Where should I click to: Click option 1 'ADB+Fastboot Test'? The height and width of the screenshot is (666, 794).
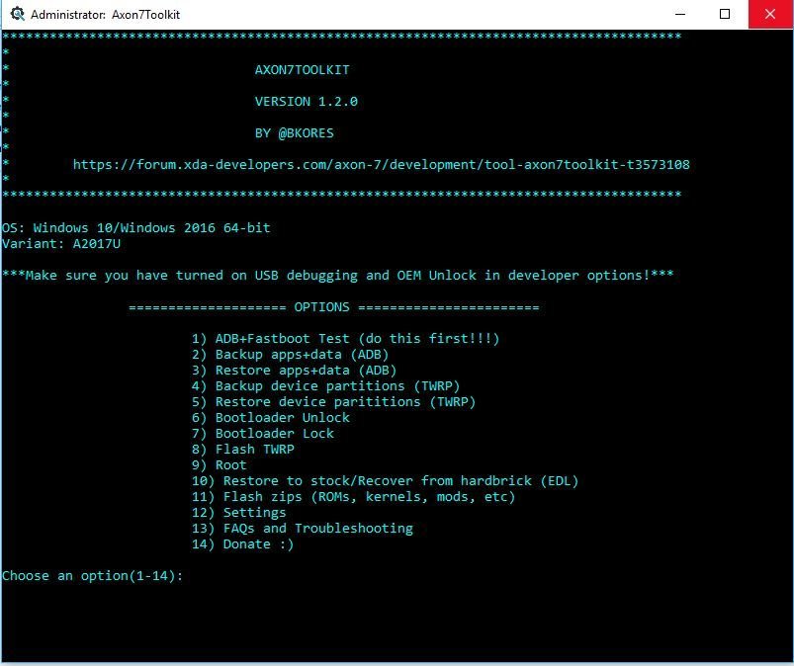pos(345,339)
